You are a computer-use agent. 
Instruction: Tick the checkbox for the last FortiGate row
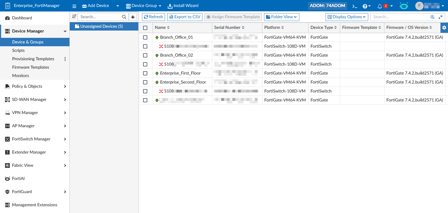[145, 100]
